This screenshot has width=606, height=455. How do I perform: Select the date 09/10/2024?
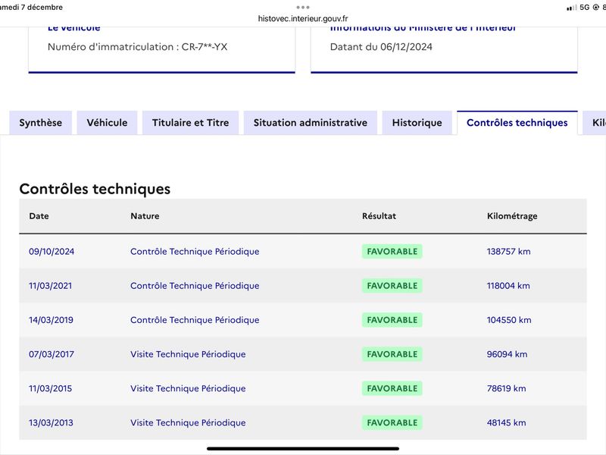coord(52,252)
